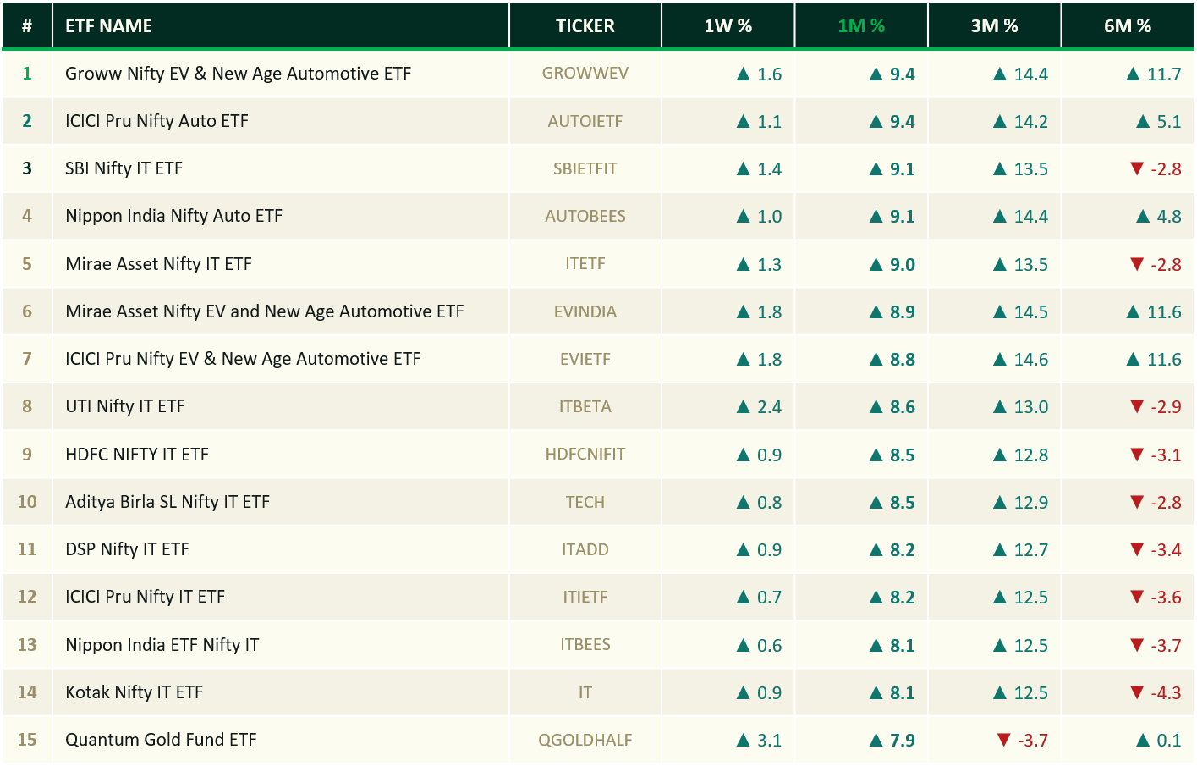This screenshot has width=1197, height=766.
Task: Select UTI Nifty IT ETF name
Action: pyautogui.click(x=125, y=406)
